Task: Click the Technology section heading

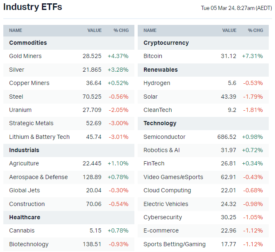Action: tap(160, 123)
